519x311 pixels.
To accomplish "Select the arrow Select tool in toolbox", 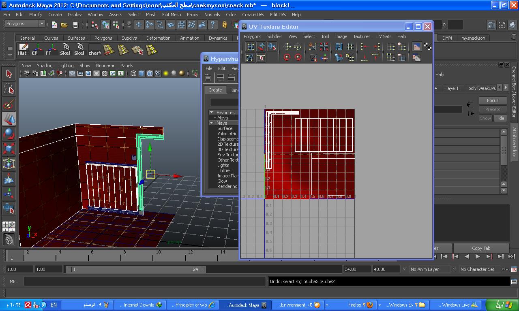I will 9,74.
